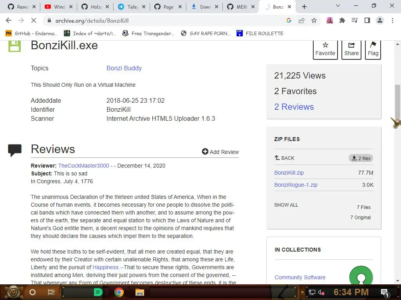Download BonziRogue-1.zip

[296, 185]
